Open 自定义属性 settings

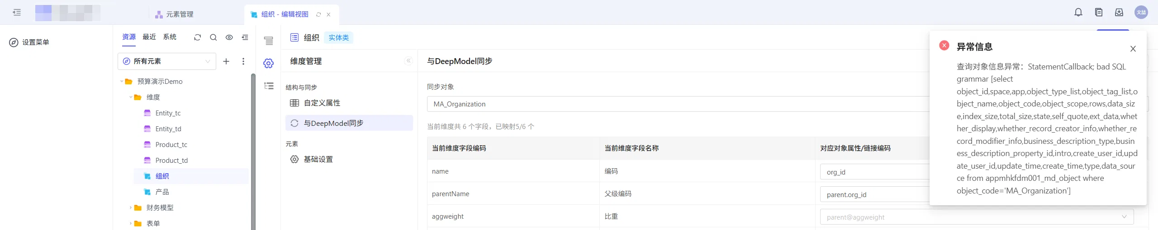349,103
